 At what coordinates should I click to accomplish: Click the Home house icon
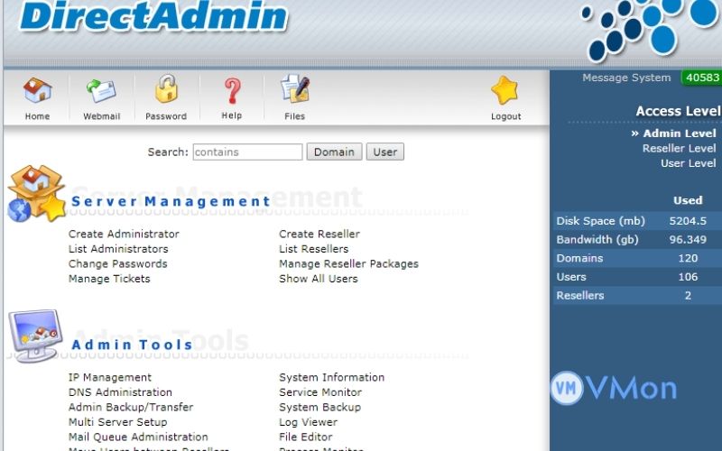37,89
